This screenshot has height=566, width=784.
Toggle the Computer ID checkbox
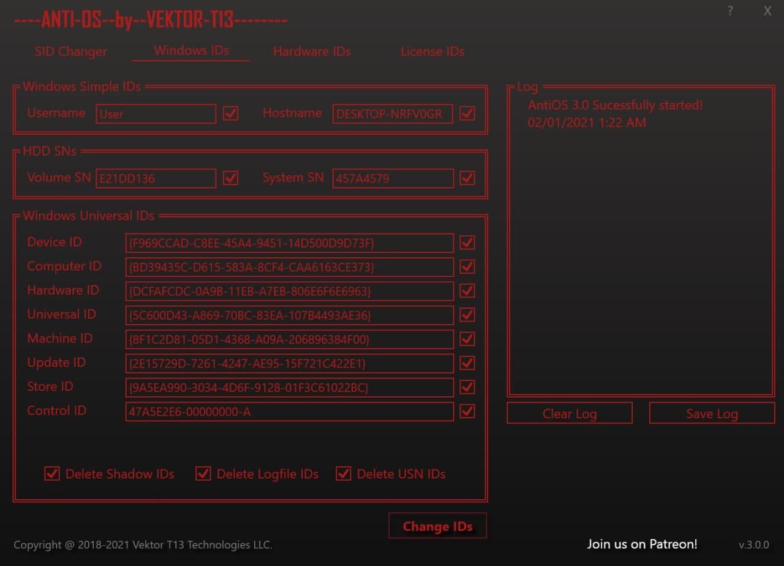pyautogui.click(x=467, y=267)
